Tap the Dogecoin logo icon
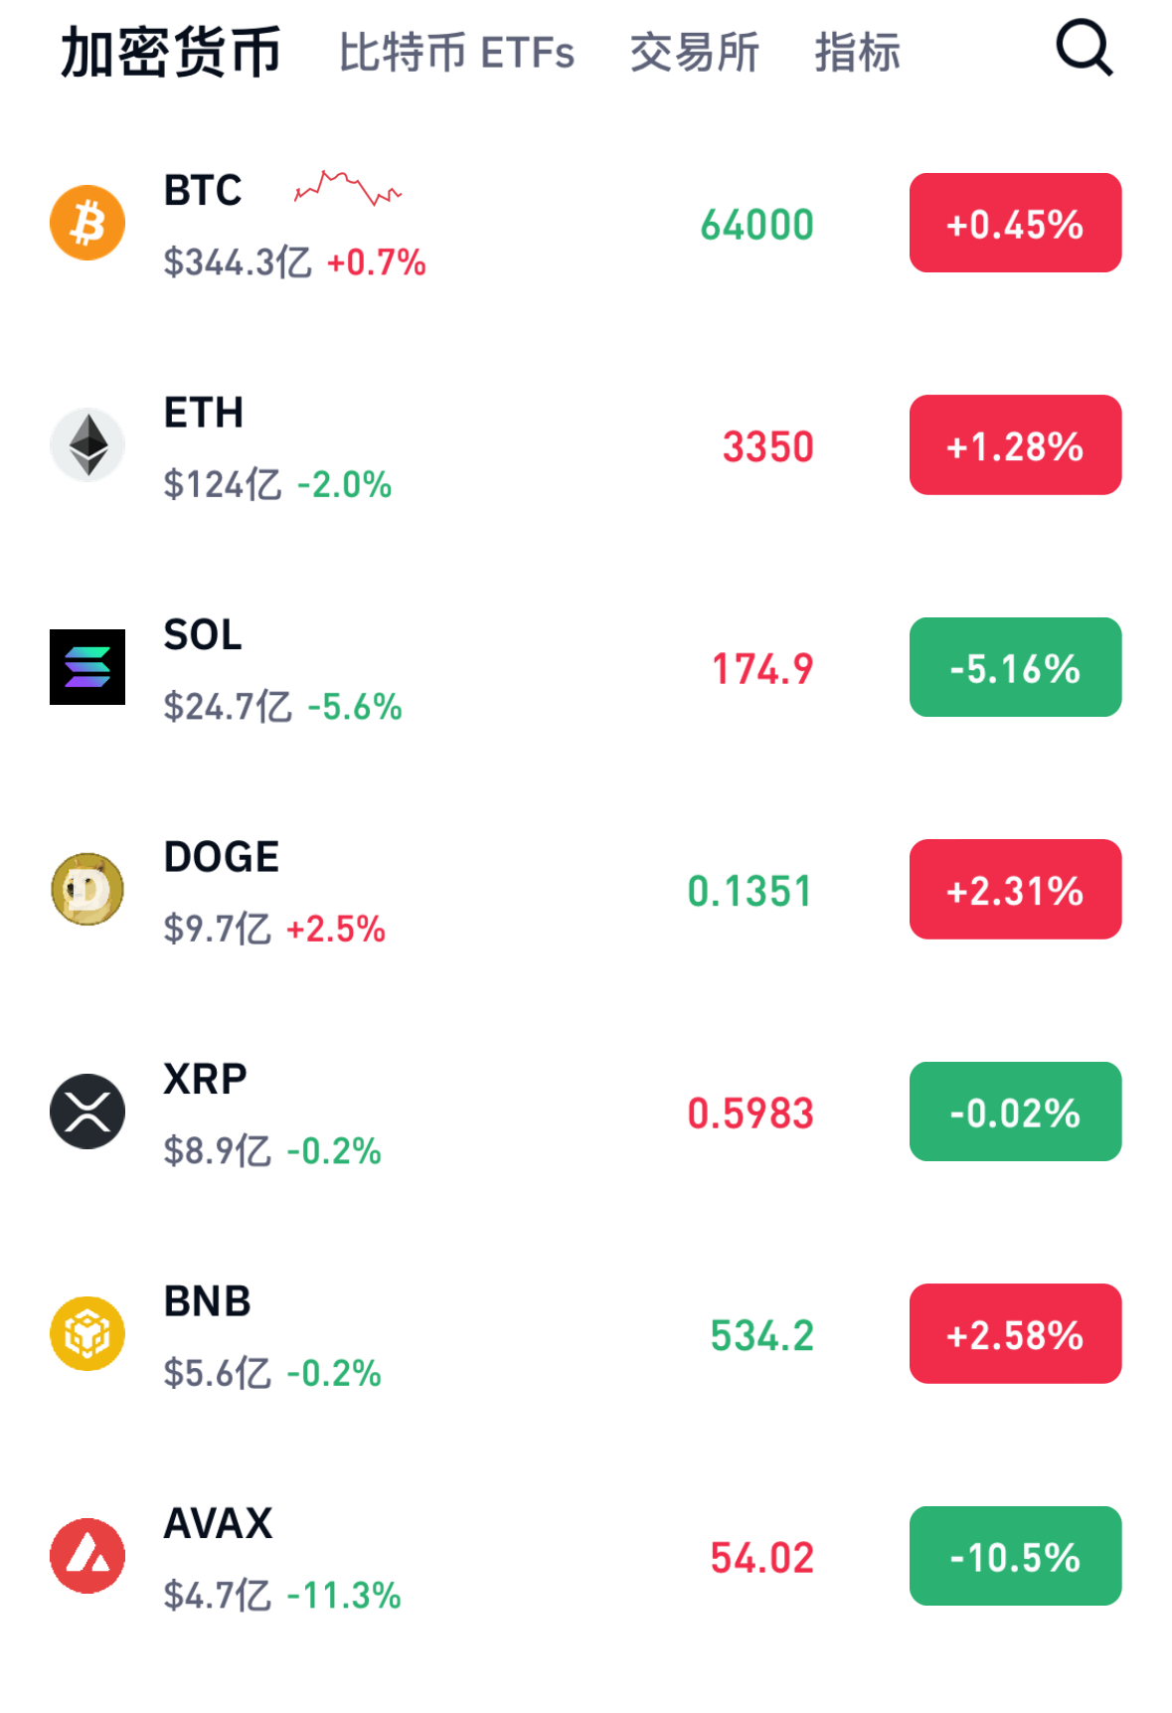 [87, 889]
